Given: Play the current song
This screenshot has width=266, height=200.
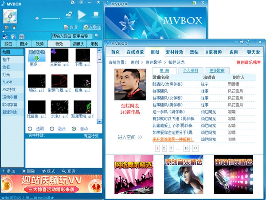Looking at the screenshot, I should click(82, 15).
